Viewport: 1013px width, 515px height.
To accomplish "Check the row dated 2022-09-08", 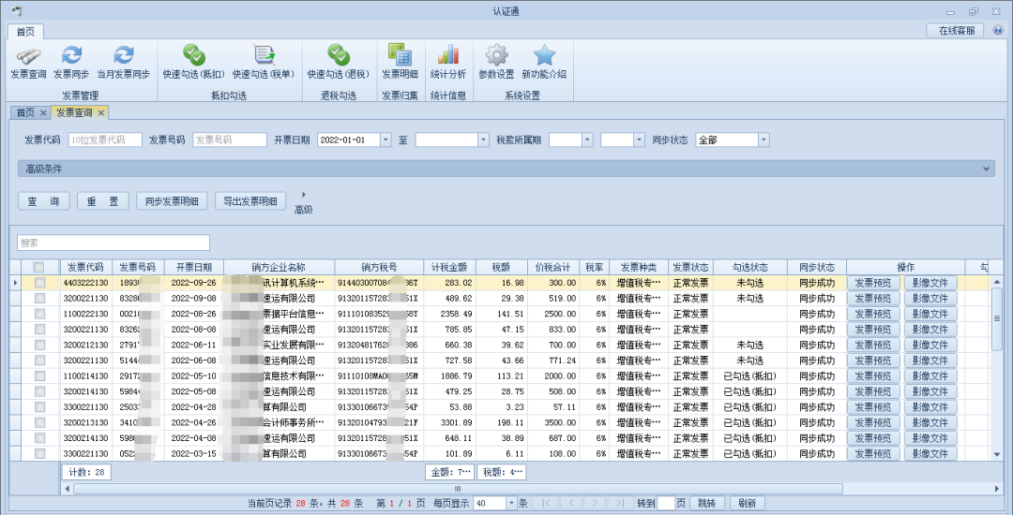I will tap(40, 299).
